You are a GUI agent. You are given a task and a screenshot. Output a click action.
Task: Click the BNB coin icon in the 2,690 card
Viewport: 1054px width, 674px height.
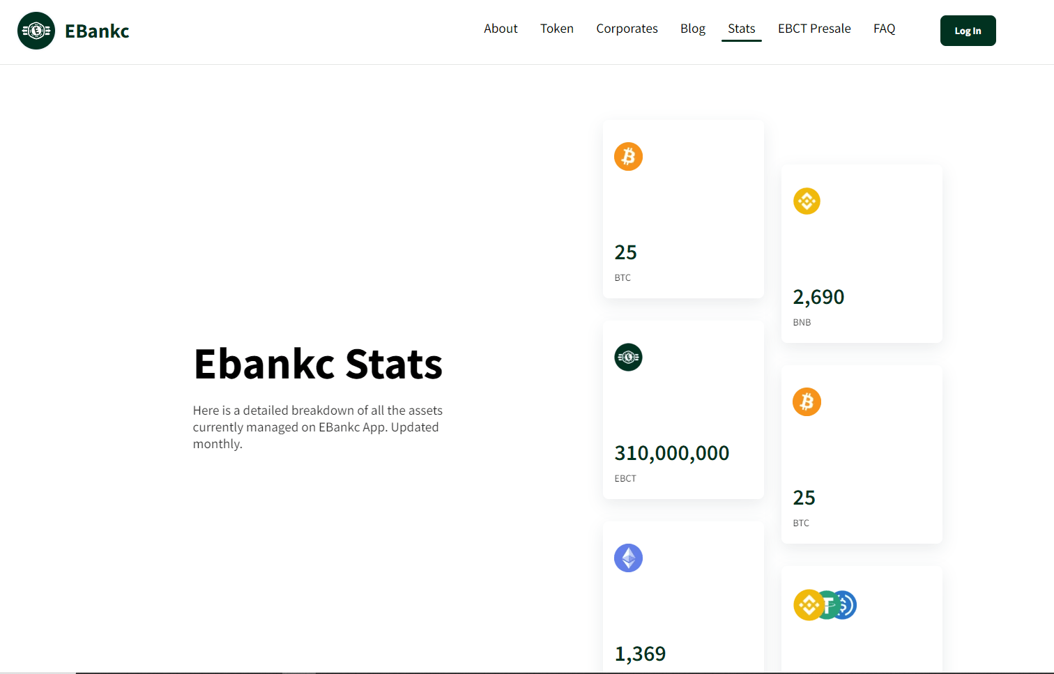[x=807, y=201]
